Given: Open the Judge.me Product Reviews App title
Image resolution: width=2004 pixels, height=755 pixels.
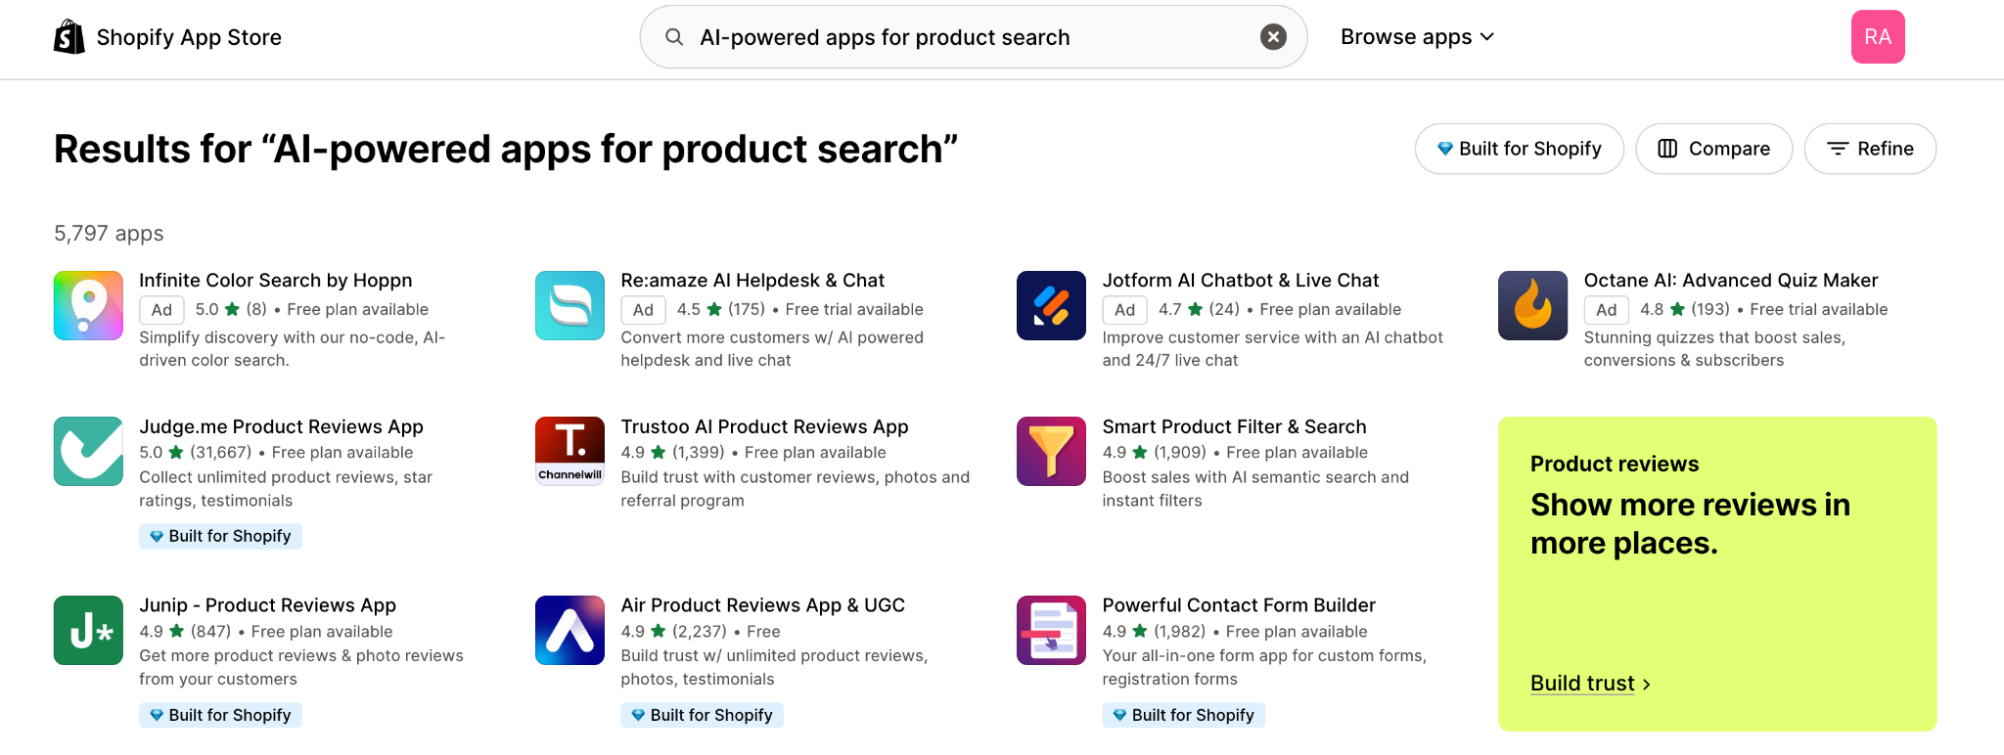Looking at the screenshot, I should click(x=281, y=426).
